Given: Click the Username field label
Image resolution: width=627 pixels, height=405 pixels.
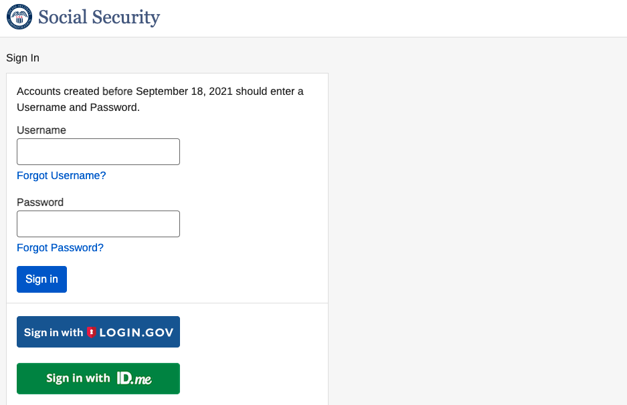Looking at the screenshot, I should pyautogui.click(x=41, y=130).
